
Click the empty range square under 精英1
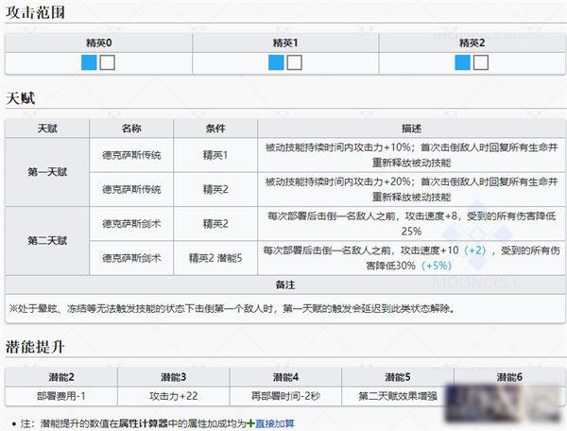[294, 62]
